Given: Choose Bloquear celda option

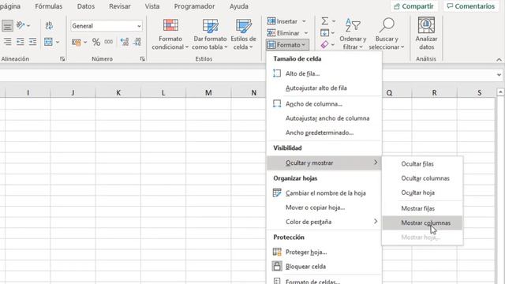Looking at the screenshot, I should click(324, 267).
